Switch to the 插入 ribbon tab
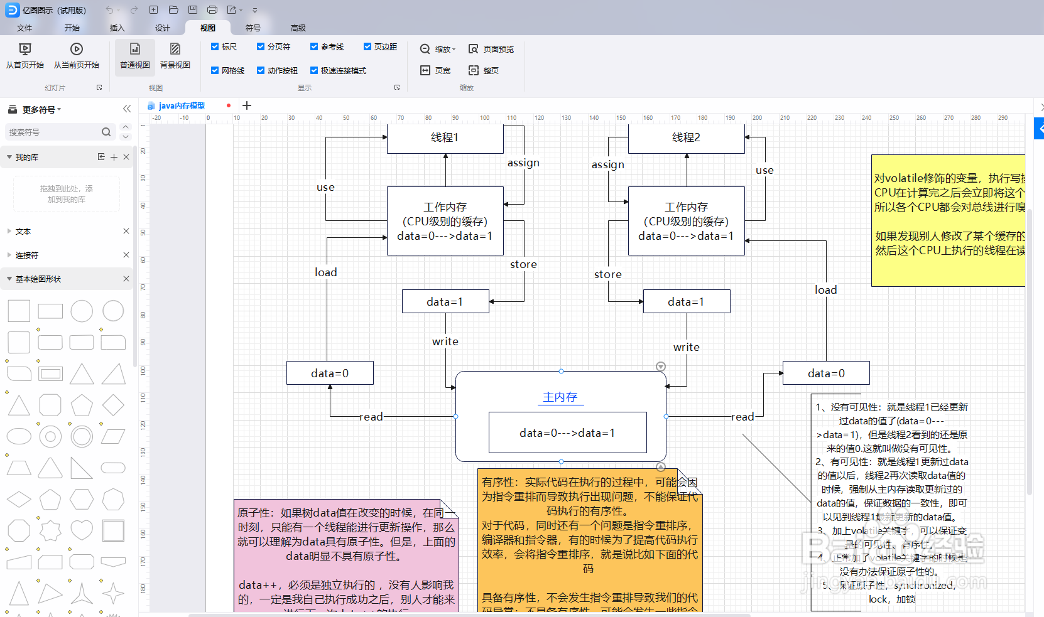Image resolution: width=1044 pixels, height=617 pixels. pyautogui.click(x=117, y=28)
